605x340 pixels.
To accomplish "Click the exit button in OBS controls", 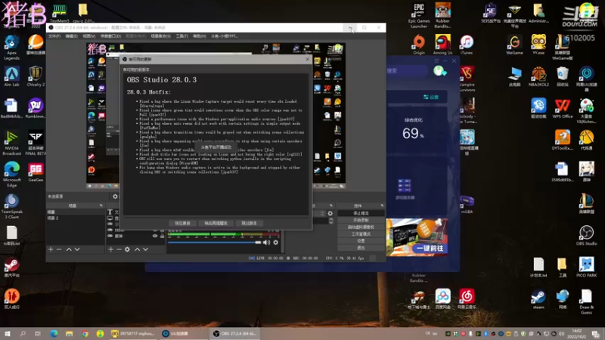I will [x=361, y=248].
